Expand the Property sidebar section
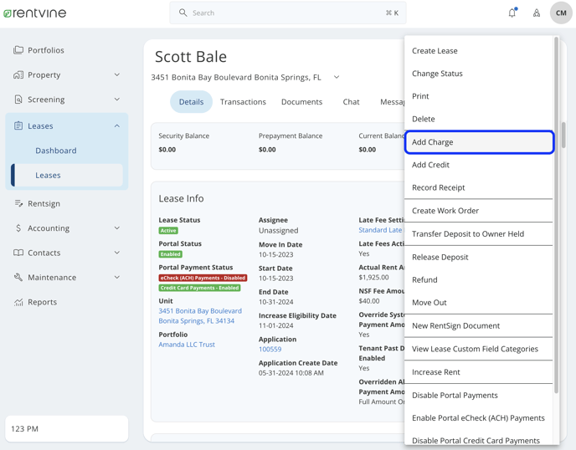This screenshot has width=576, height=450. click(116, 75)
